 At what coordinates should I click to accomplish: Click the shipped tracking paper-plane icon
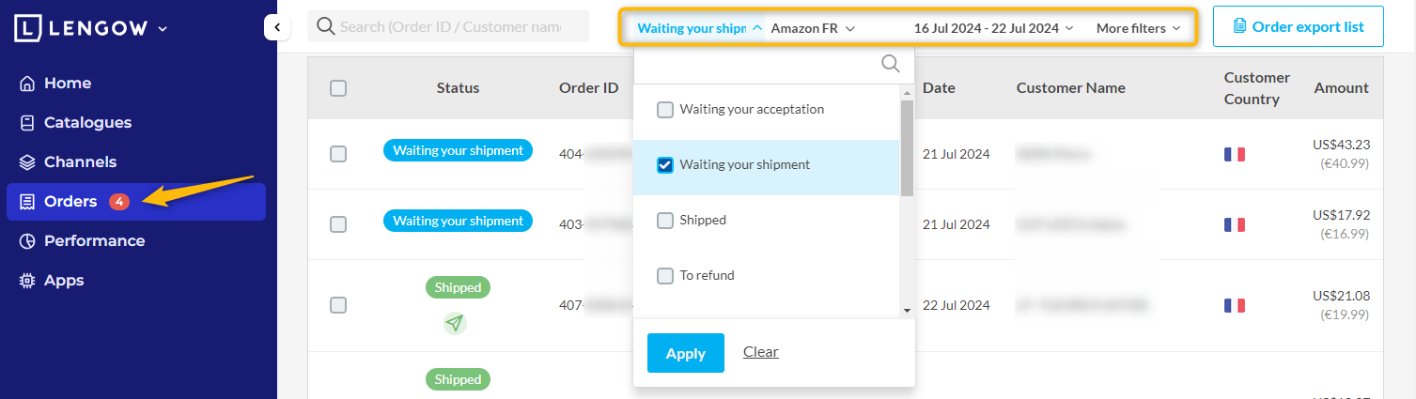455,323
